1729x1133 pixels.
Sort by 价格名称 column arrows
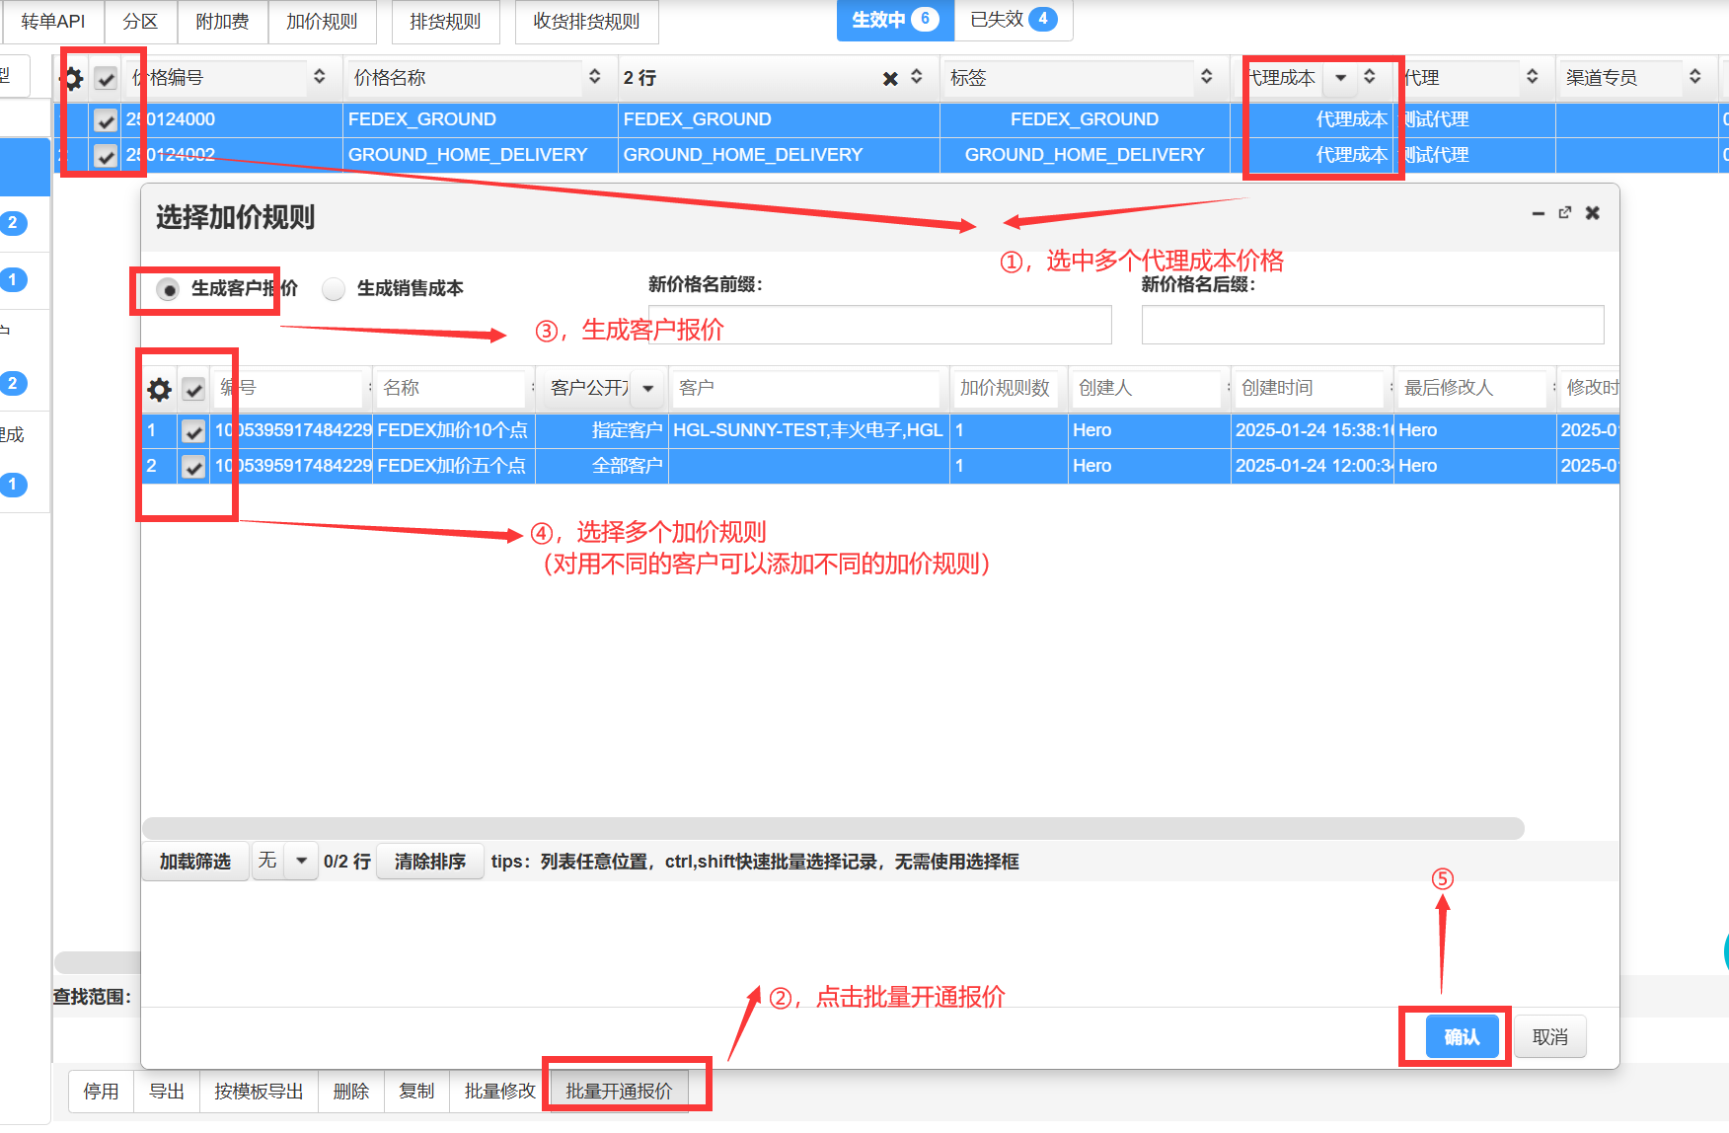594,77
